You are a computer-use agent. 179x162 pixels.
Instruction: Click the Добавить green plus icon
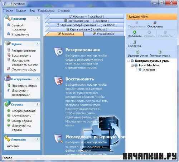[x=135, y=32]
